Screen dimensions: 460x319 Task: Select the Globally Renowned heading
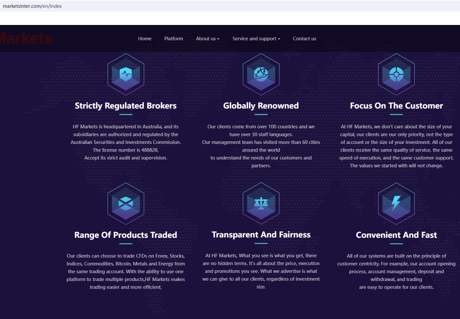point(261,106)
